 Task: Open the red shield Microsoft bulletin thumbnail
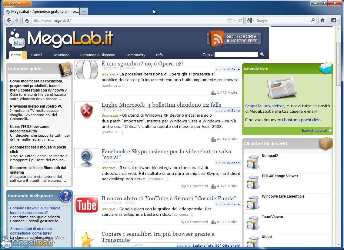tap(87, 112)
